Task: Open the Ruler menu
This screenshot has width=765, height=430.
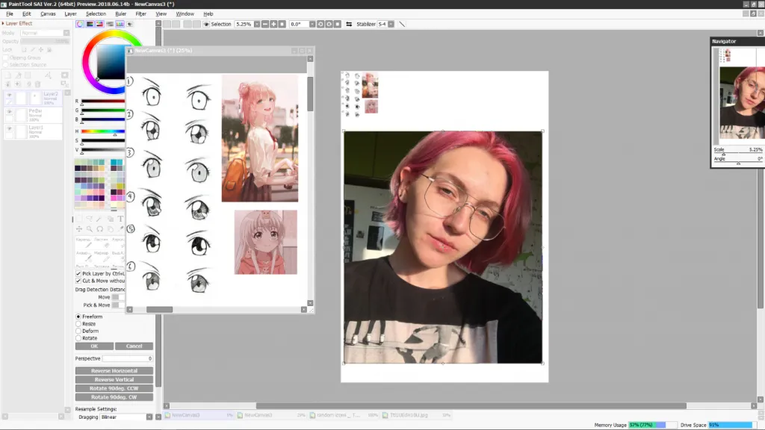Action: [x=121, y=13]
